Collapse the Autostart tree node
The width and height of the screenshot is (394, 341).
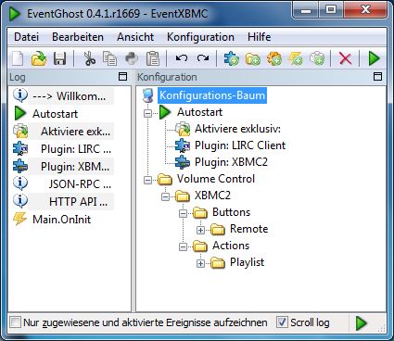(148, 113)
